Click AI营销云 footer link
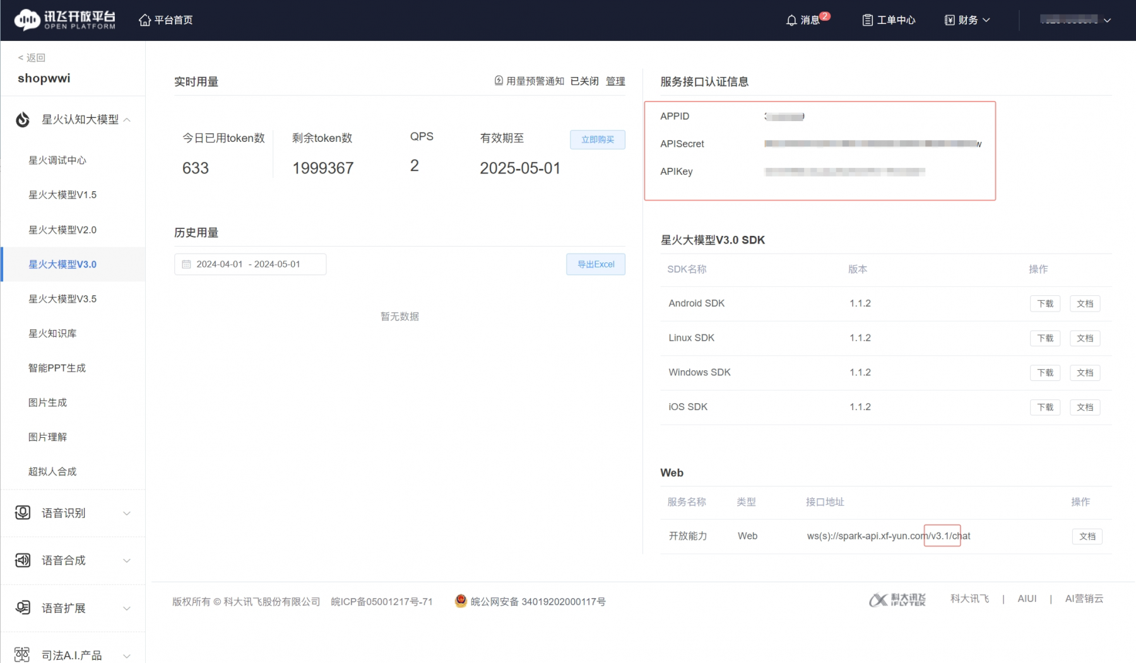Viewport: 1136px width, 663px height. tap(1084, 599)
